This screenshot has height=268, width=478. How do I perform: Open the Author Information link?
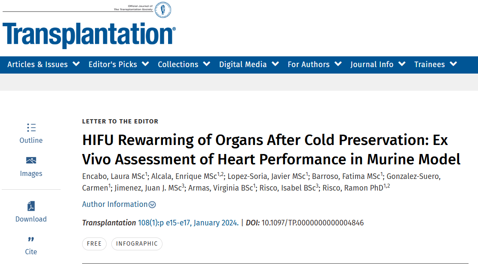point(115,204)
